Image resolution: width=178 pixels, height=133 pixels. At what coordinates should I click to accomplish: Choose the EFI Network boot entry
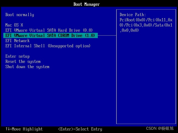tap(18, 41)
